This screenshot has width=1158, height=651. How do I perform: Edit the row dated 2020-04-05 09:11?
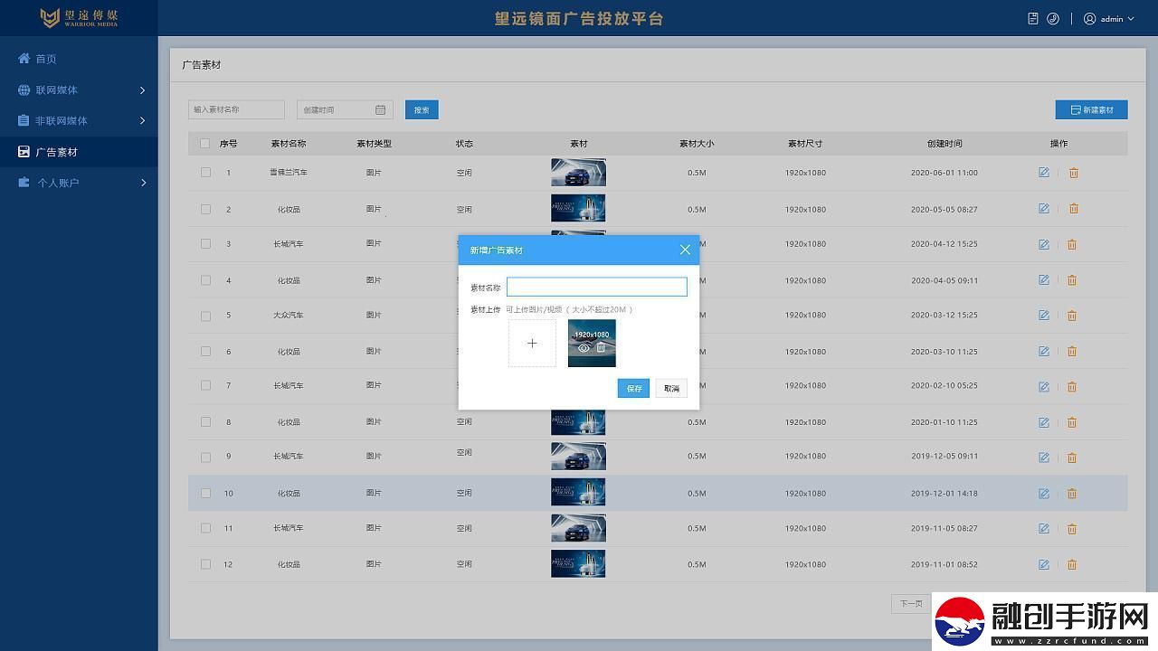[x=1044, y=280]
